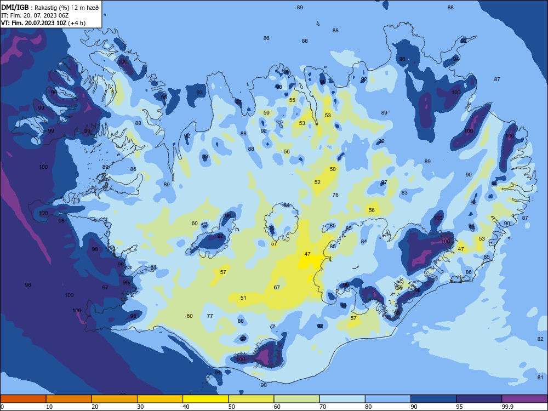Click the humidity value '67' on map
Screen dimensions: 548x411
[277, 287]
